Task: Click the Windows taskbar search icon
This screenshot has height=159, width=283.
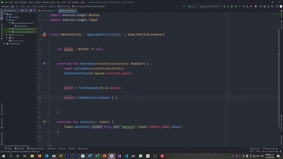Action: click(11, 156)
